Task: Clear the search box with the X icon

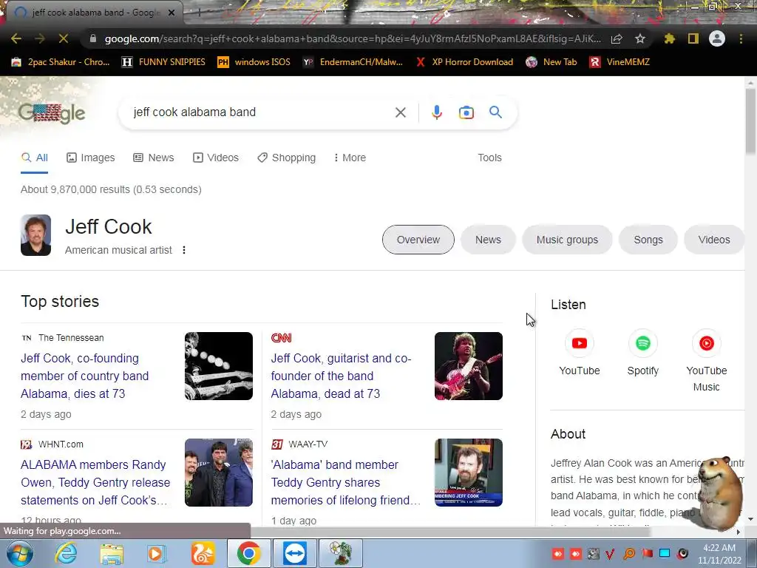Action: pyautogui.click(x=400, y=112)
